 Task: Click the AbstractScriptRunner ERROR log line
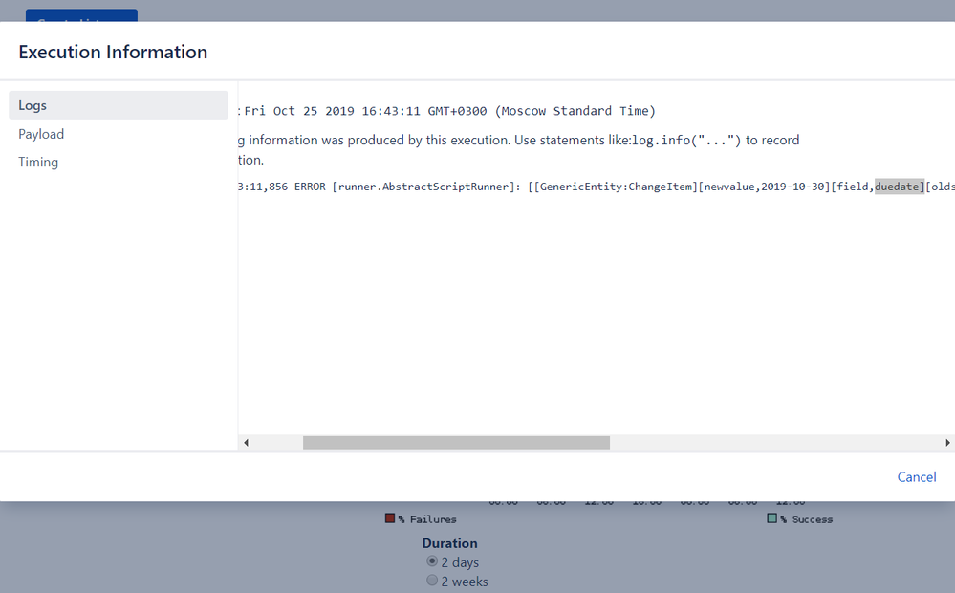pyautogui.click(x=597, y=187)
